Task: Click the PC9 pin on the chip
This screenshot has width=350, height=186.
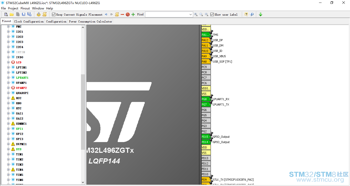Action: (206, 67)
